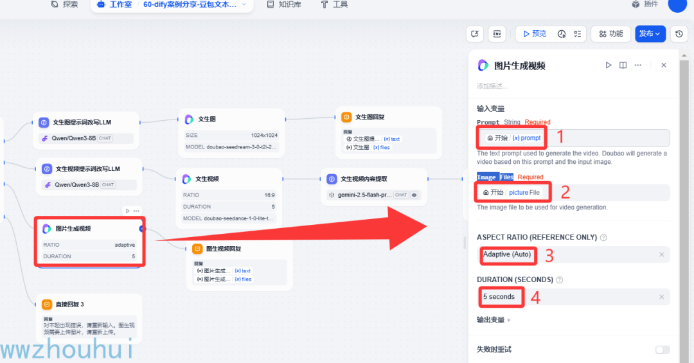Select the 文生视频提示词改写LLM node
Screen dimensions: 694x363
(89, 177)
